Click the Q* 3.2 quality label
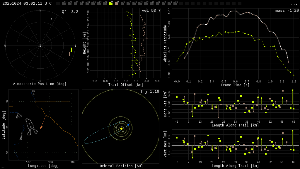Viewport: 300px width, 169px height. 70,12
